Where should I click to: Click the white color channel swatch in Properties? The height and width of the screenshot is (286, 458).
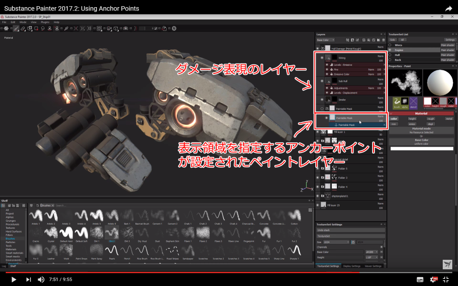pyautogui.click(x=427, y=101)
